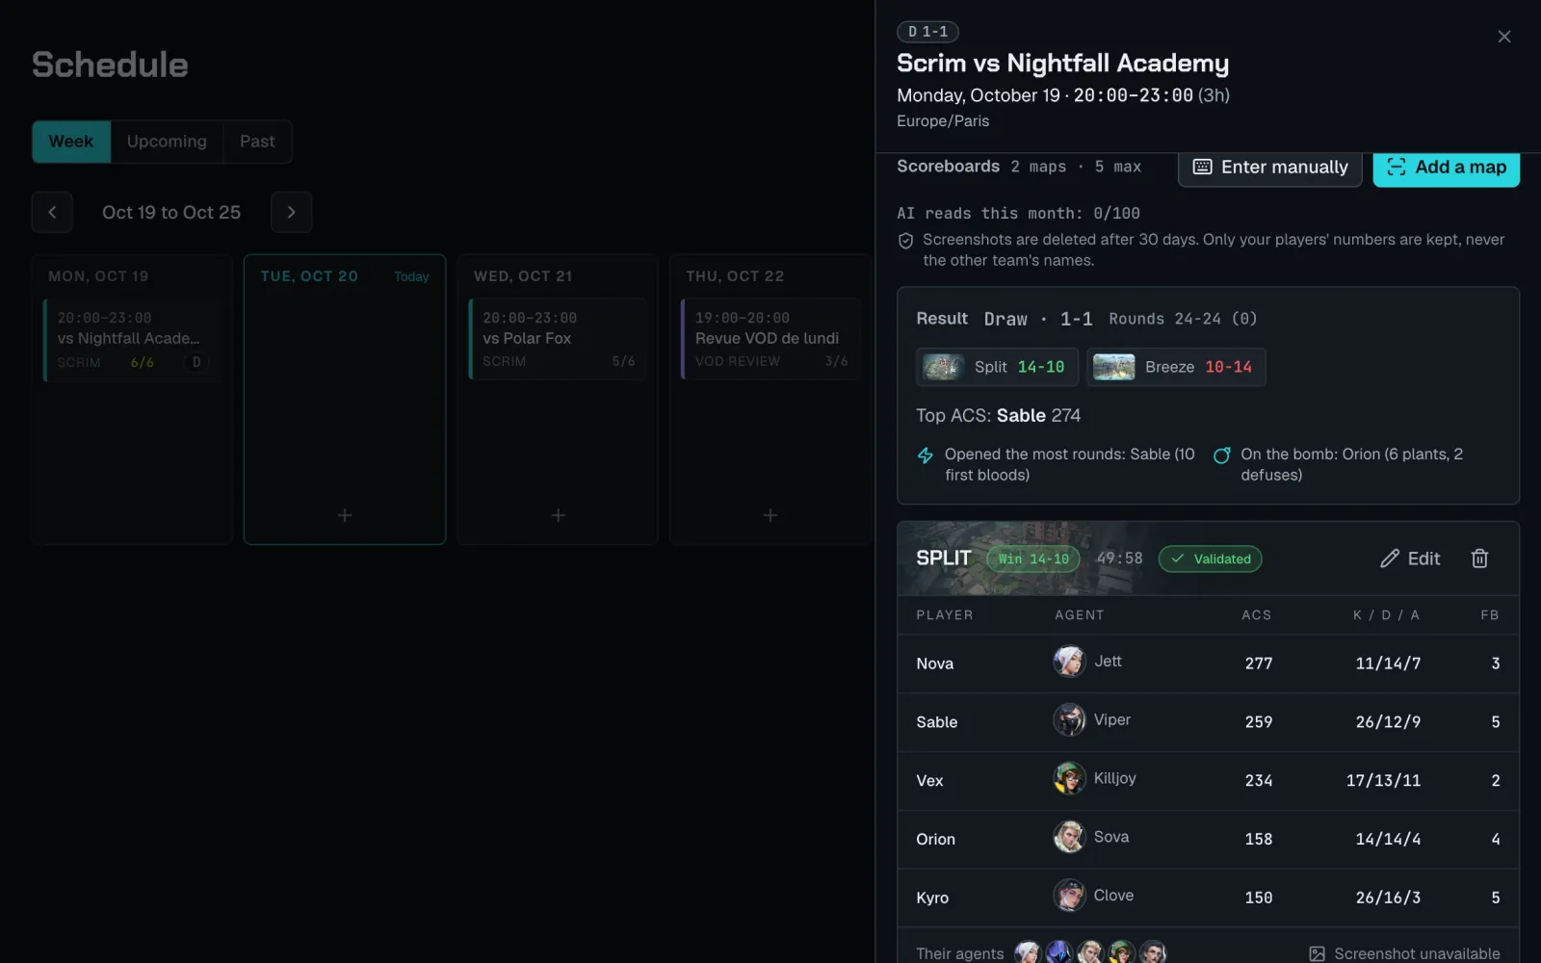Add event on Tuesday Oct 20
This screenshot has width=1541, height=963.
(345, 515)
